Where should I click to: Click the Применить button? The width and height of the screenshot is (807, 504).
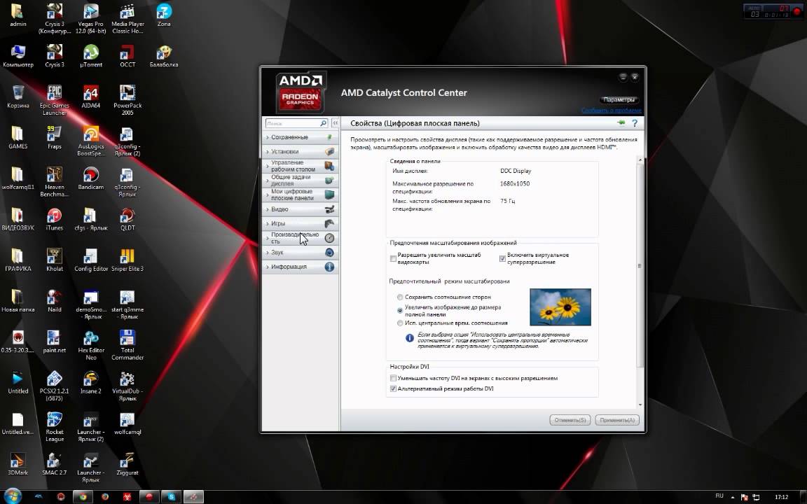pyautogui.click(x=617, y=420)
